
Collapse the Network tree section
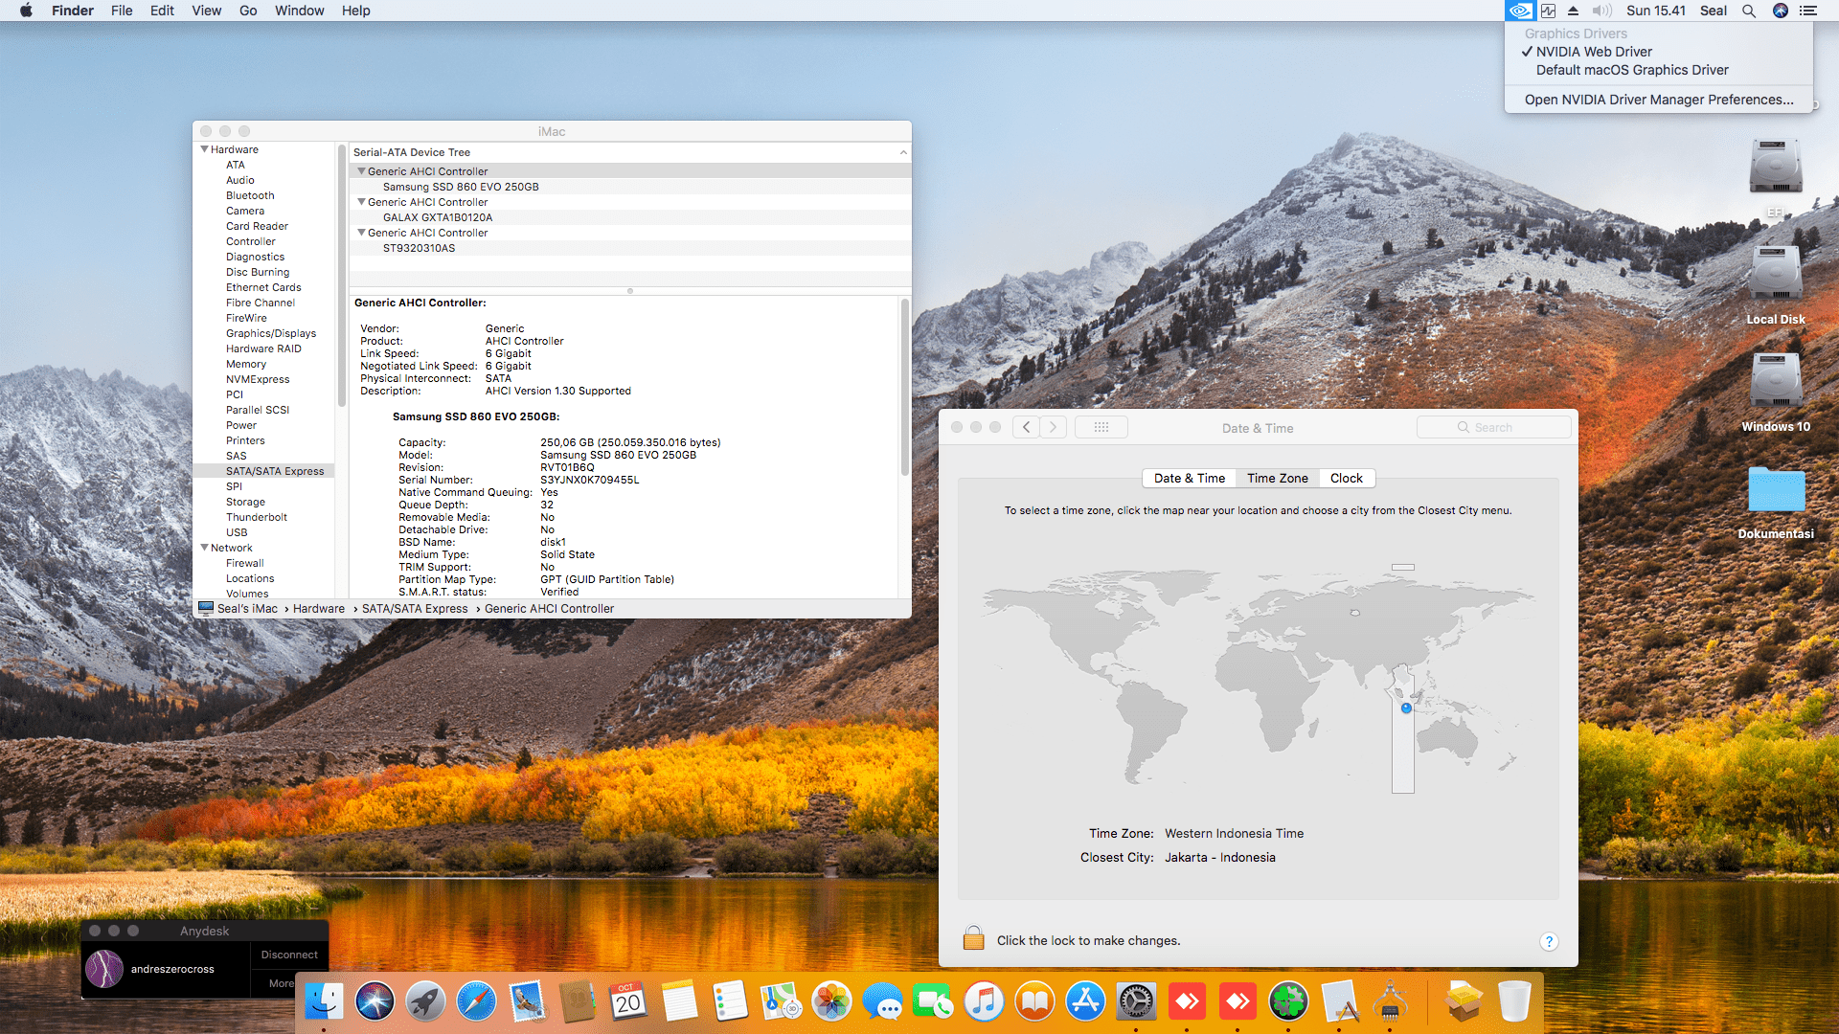click(x=204, y=548)
